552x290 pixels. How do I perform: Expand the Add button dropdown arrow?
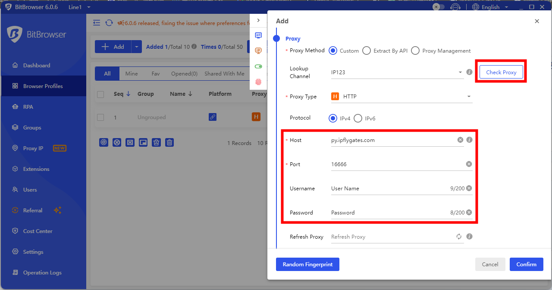coord(136,47)
